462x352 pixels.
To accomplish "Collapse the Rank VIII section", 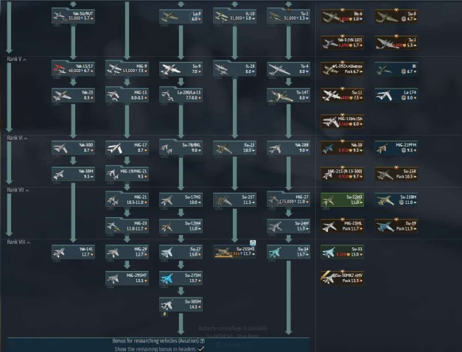I will [15, 242].
